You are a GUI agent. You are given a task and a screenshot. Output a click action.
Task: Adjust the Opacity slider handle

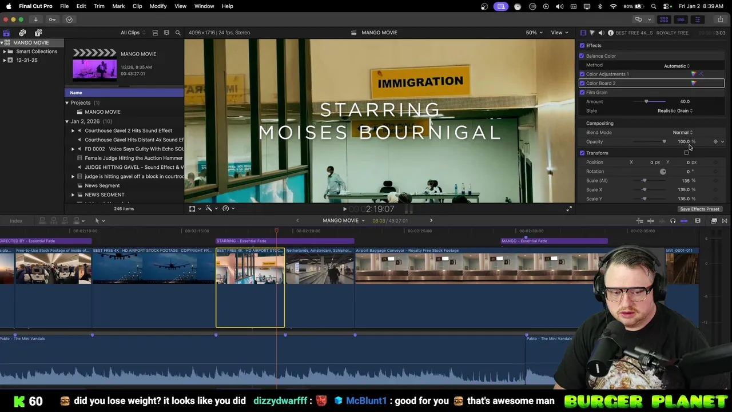point(664,141)
